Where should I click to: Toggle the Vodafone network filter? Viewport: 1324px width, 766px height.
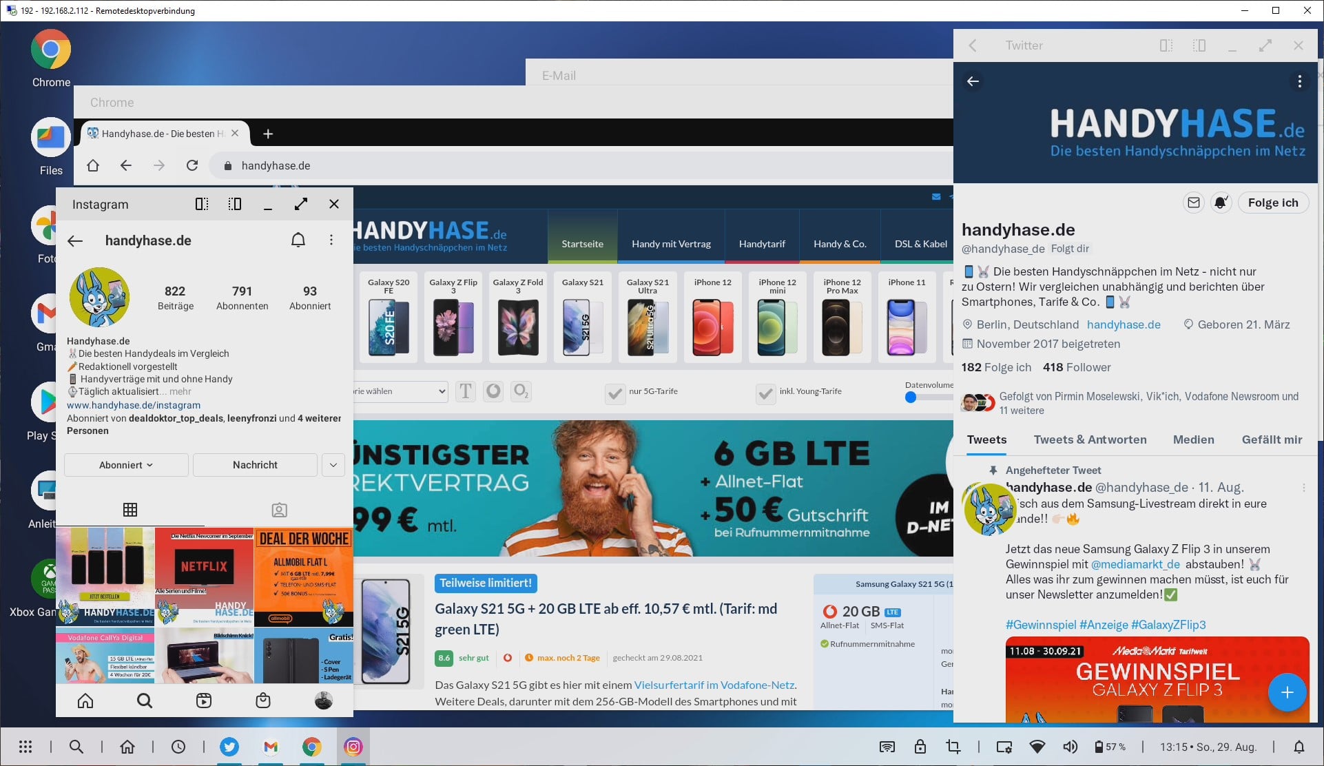[x=493, y=391]
